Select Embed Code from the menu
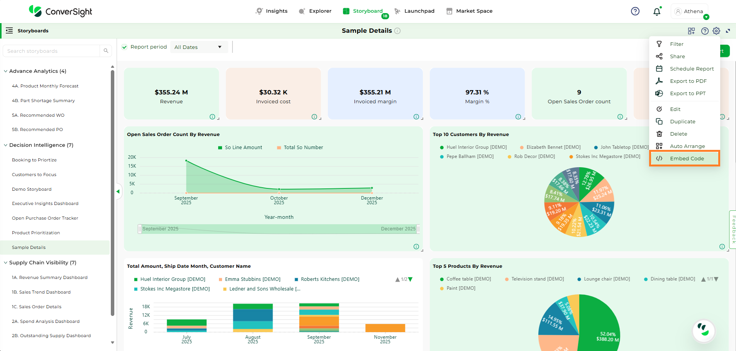This screenshot has width=736, height=351. pos(687,158)
